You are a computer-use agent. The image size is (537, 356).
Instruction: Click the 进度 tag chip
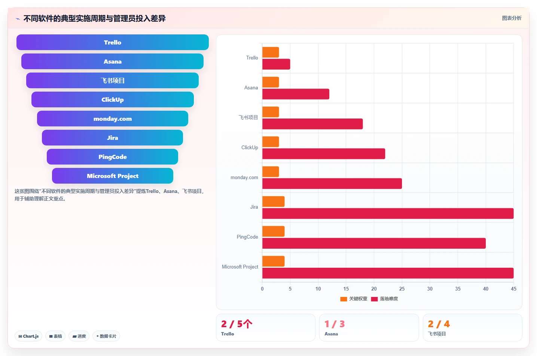point(79,336)
